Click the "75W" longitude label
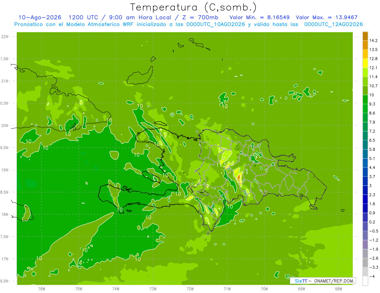 tap(79, 289)
